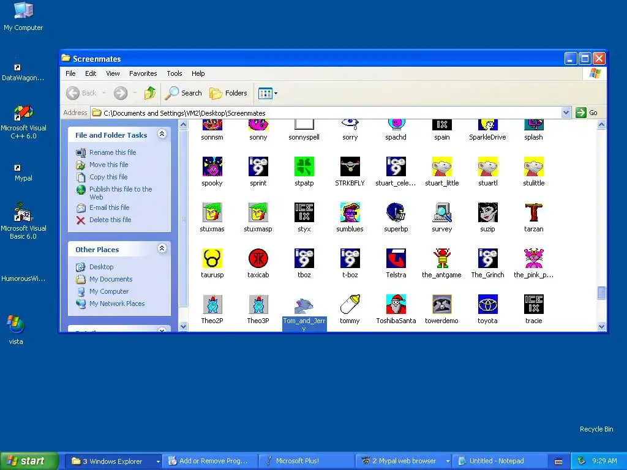Screen dimensions: 627x470
Task: Click the task pane scroll down arrow
Action: (183, 327)
